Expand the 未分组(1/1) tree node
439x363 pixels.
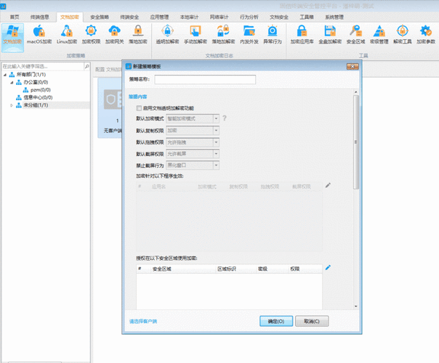point(11,105)
